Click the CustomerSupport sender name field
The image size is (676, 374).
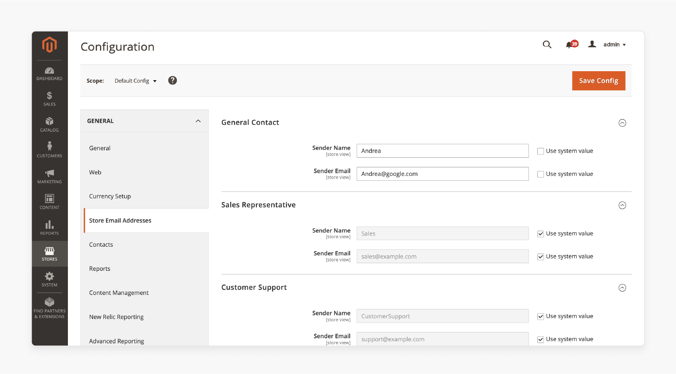pyautogui.click(x=442, y=316)
